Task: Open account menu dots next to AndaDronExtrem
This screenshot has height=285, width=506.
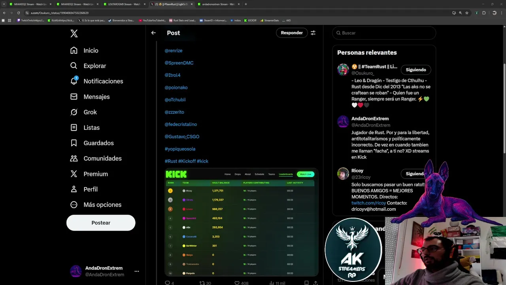Action: [x=137, y=271]
